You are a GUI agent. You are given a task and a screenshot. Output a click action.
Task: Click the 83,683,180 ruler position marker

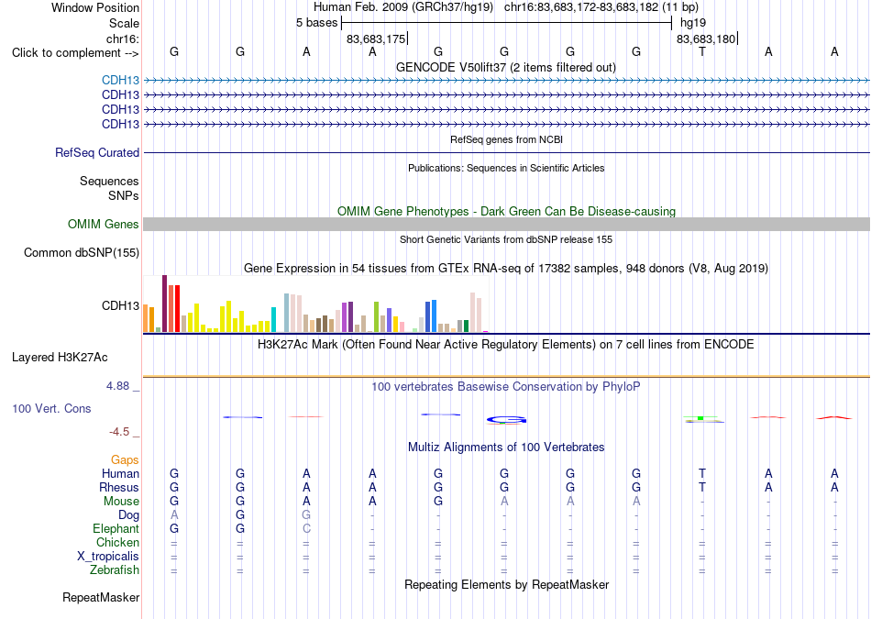pos(706,39)
